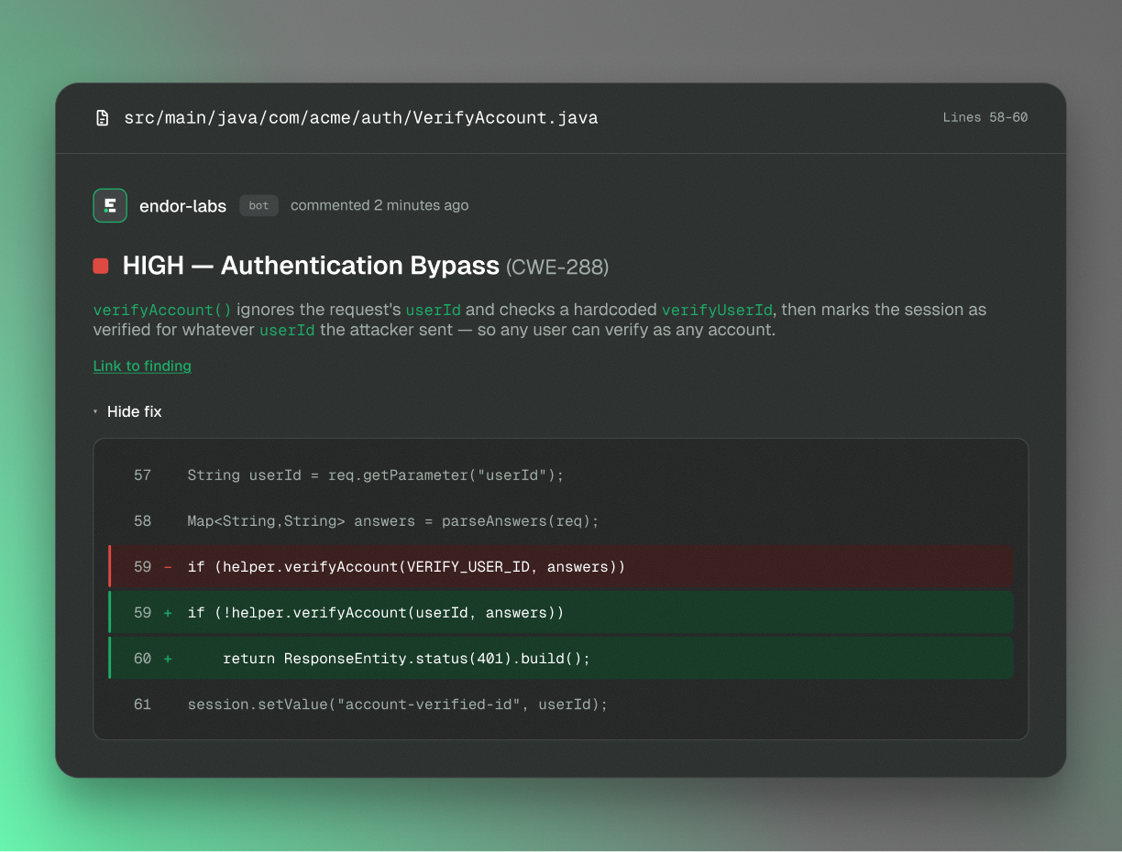1122x852 pixels.
Task: Open the Link to finding hyperlink
Action: pyautogui.click(x=142, y=366)
